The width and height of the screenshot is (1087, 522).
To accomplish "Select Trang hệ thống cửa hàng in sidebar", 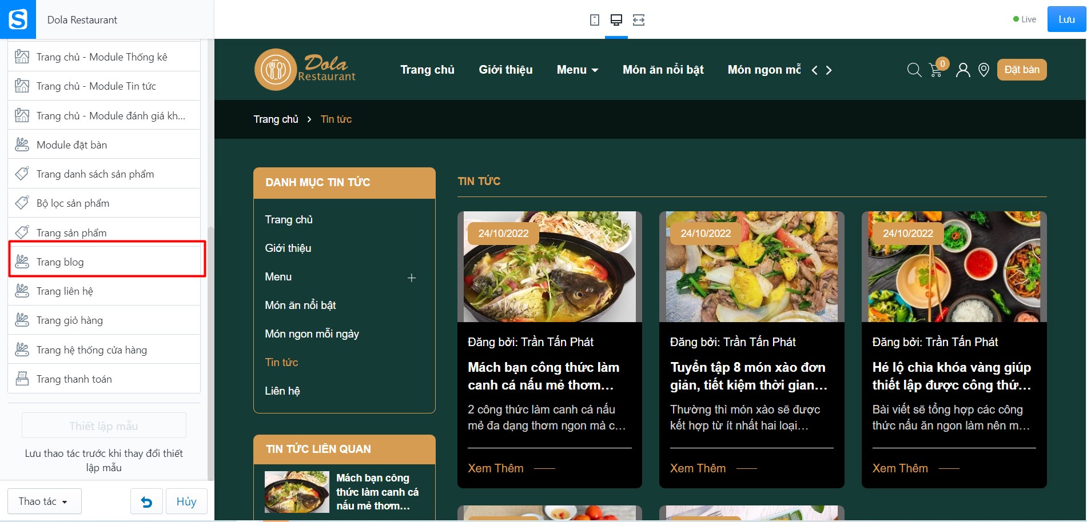I will (x=104, y=350).
